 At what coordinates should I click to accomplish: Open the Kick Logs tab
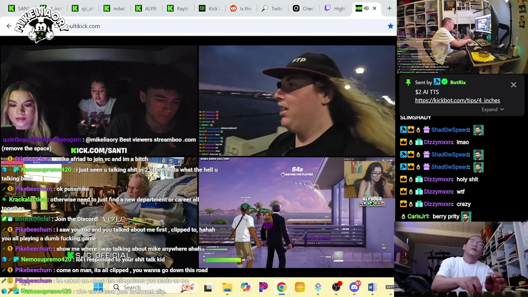(210, 8)
